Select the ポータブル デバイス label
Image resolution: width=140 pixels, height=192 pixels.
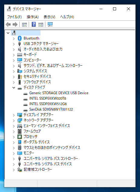[x=37, y=142]
